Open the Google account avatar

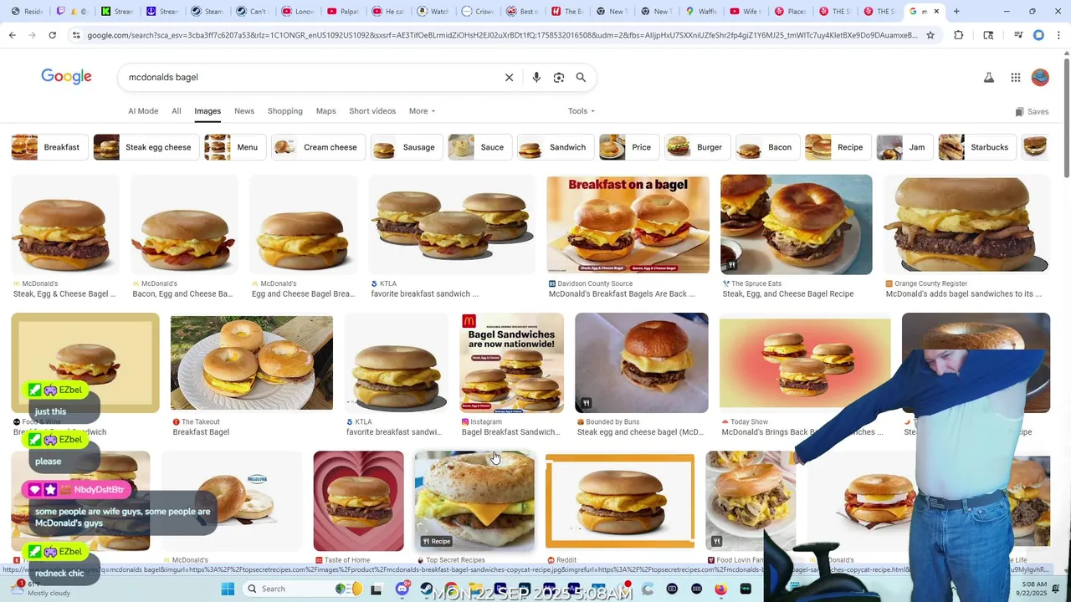point(1040,78)
